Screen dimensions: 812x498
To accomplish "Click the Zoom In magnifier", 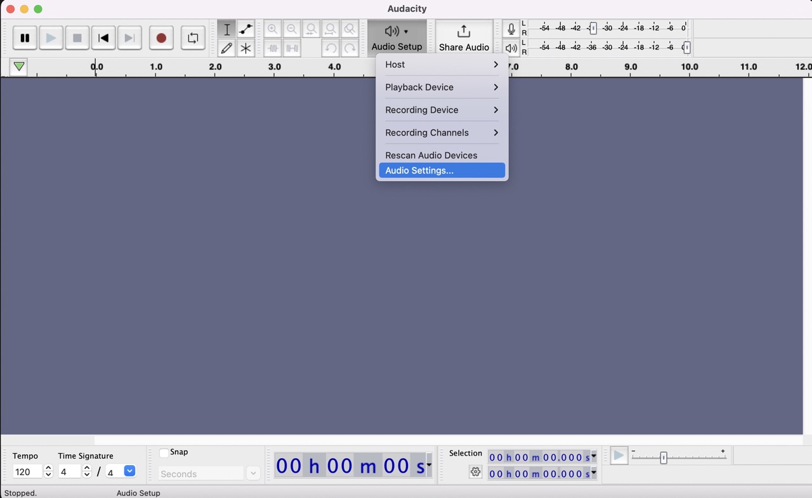I will click(x=273, y=29).
